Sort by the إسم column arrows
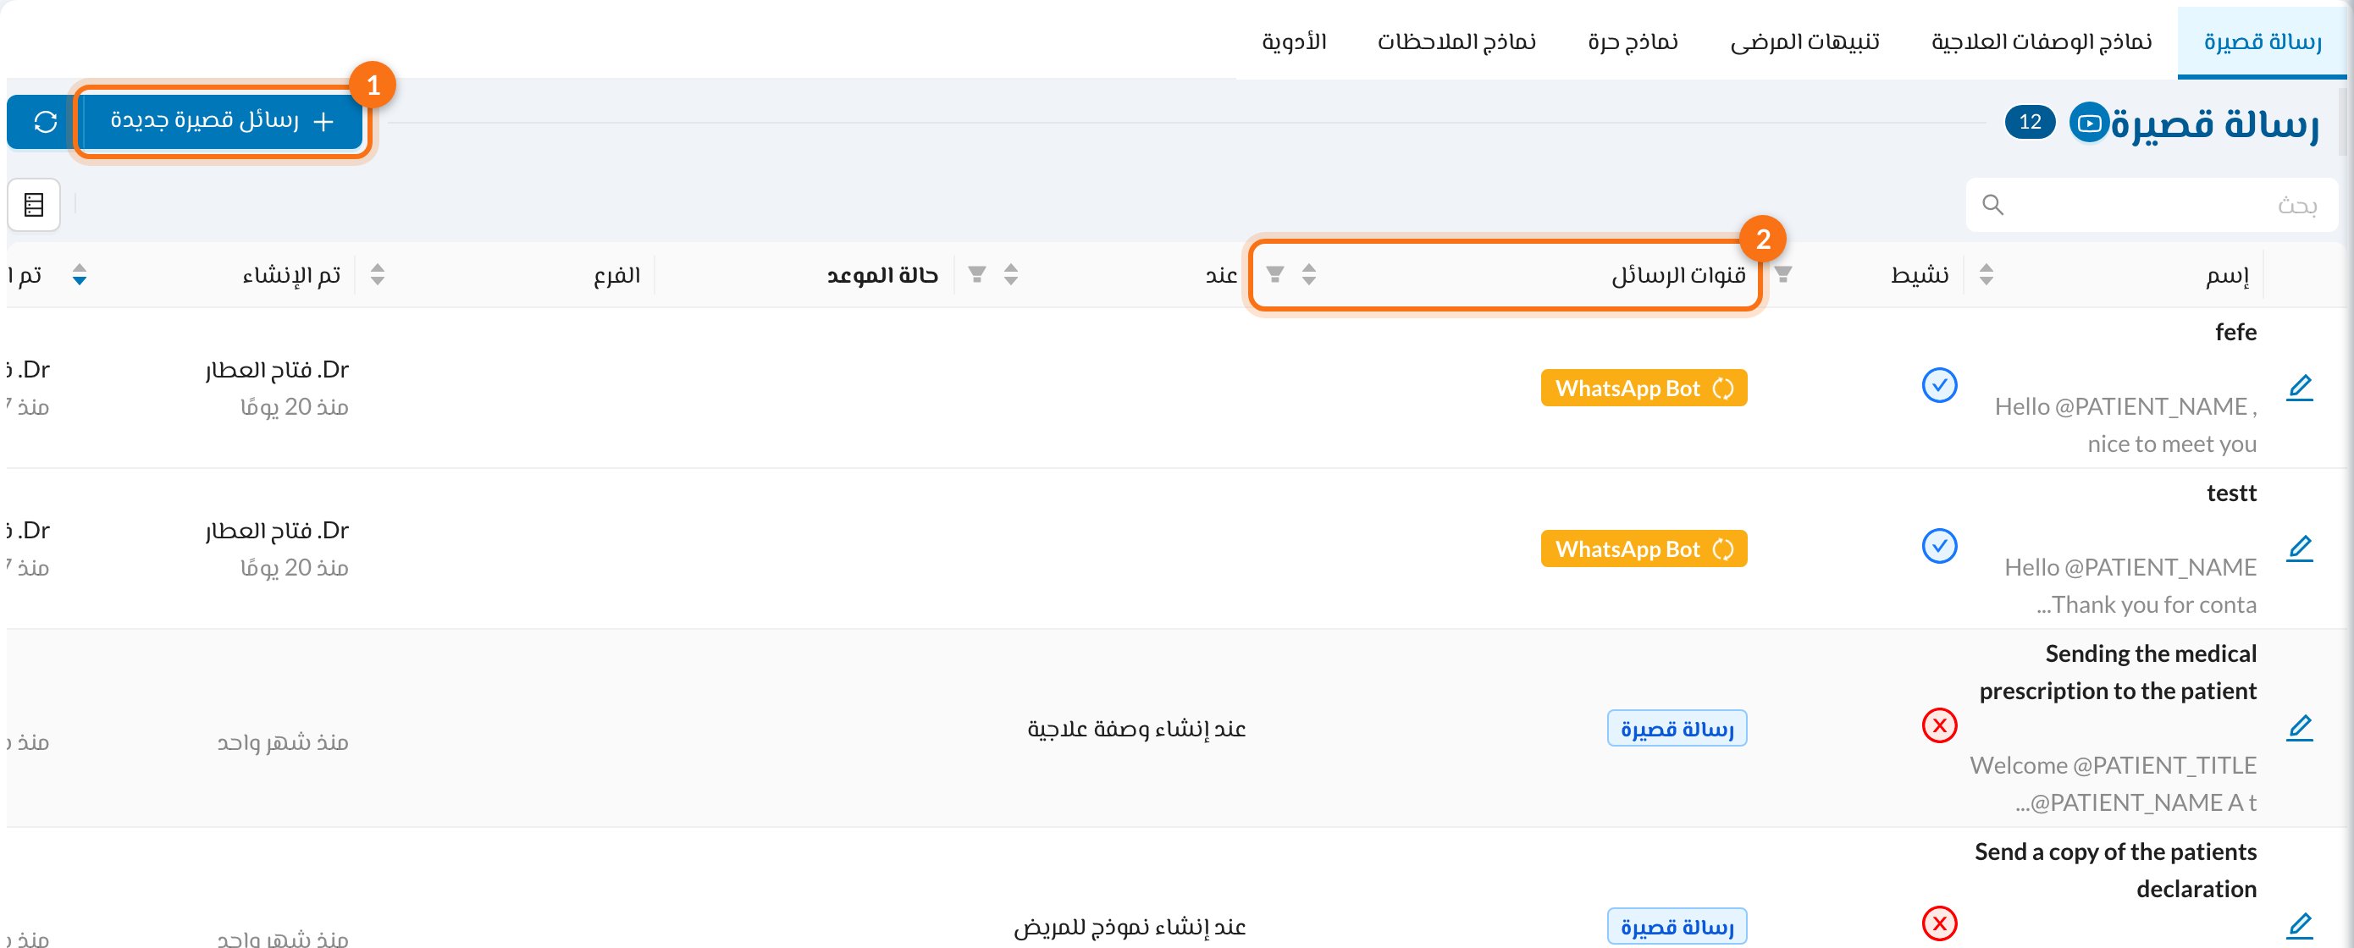The width and height of the screenshot is (2354, 948). coord(1986,274)
